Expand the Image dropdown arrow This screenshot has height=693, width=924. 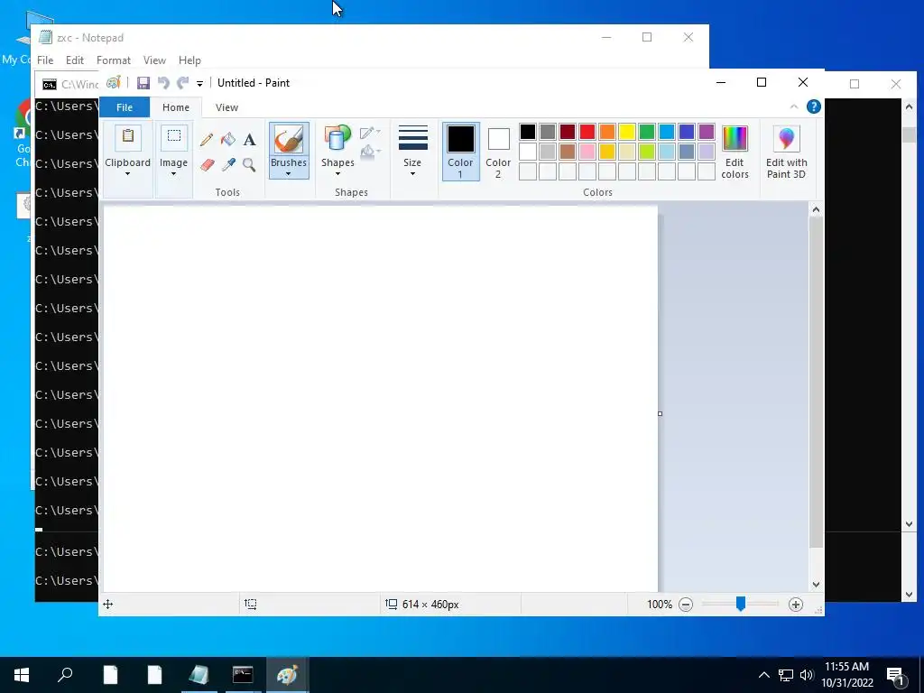pos(174,174)
